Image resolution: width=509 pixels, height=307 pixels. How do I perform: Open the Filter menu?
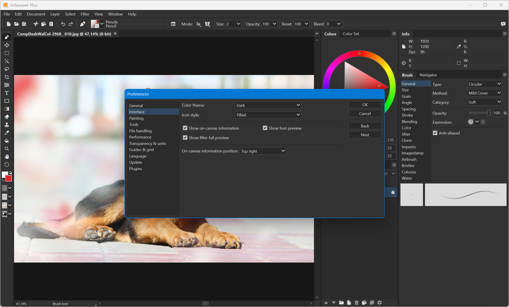[x=85, y=14]
